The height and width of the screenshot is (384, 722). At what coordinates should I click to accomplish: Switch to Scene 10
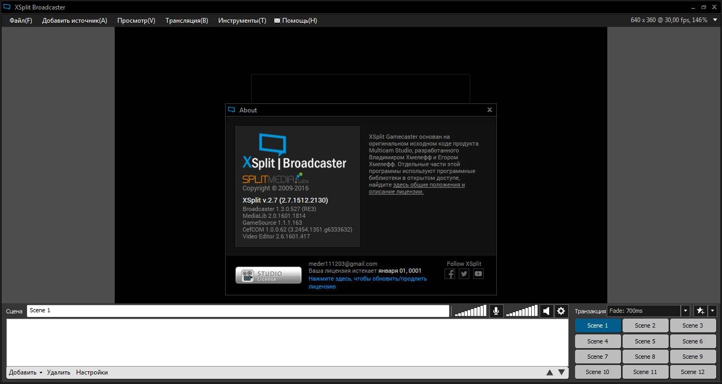598,372
